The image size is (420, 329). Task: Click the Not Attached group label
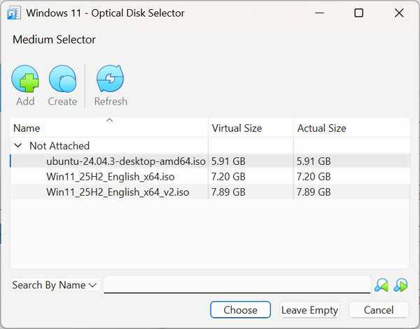point(59,146)
